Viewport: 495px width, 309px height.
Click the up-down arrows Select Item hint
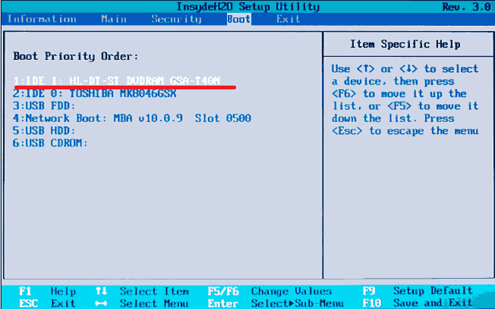tap(142, 291)
